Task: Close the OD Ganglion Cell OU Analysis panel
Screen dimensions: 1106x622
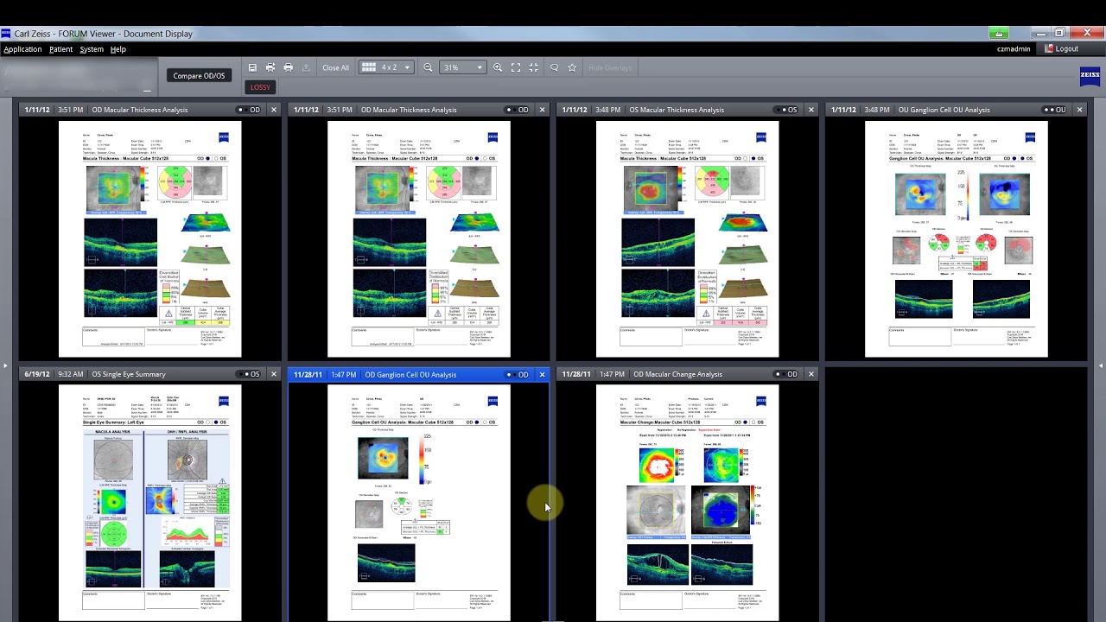Action: [x=542, y=374]
